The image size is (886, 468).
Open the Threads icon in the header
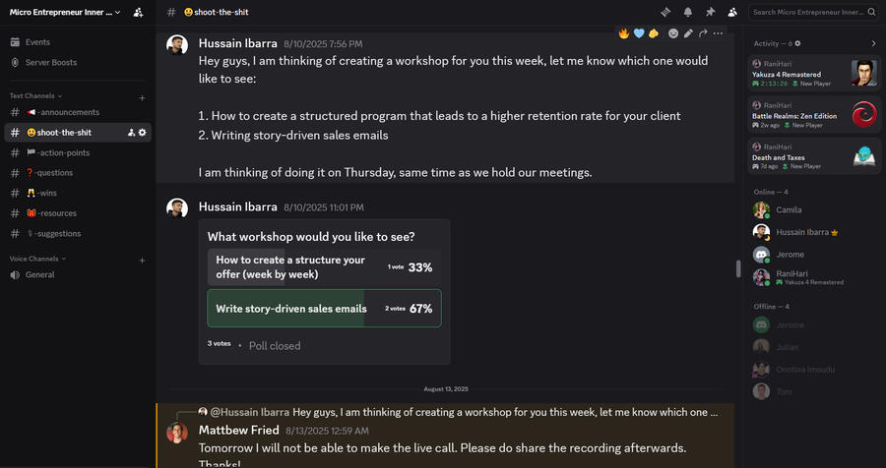click(x=665, y=12)
